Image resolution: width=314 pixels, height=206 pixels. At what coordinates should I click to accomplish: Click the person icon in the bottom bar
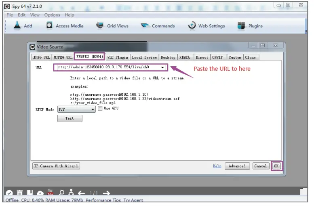71,192
